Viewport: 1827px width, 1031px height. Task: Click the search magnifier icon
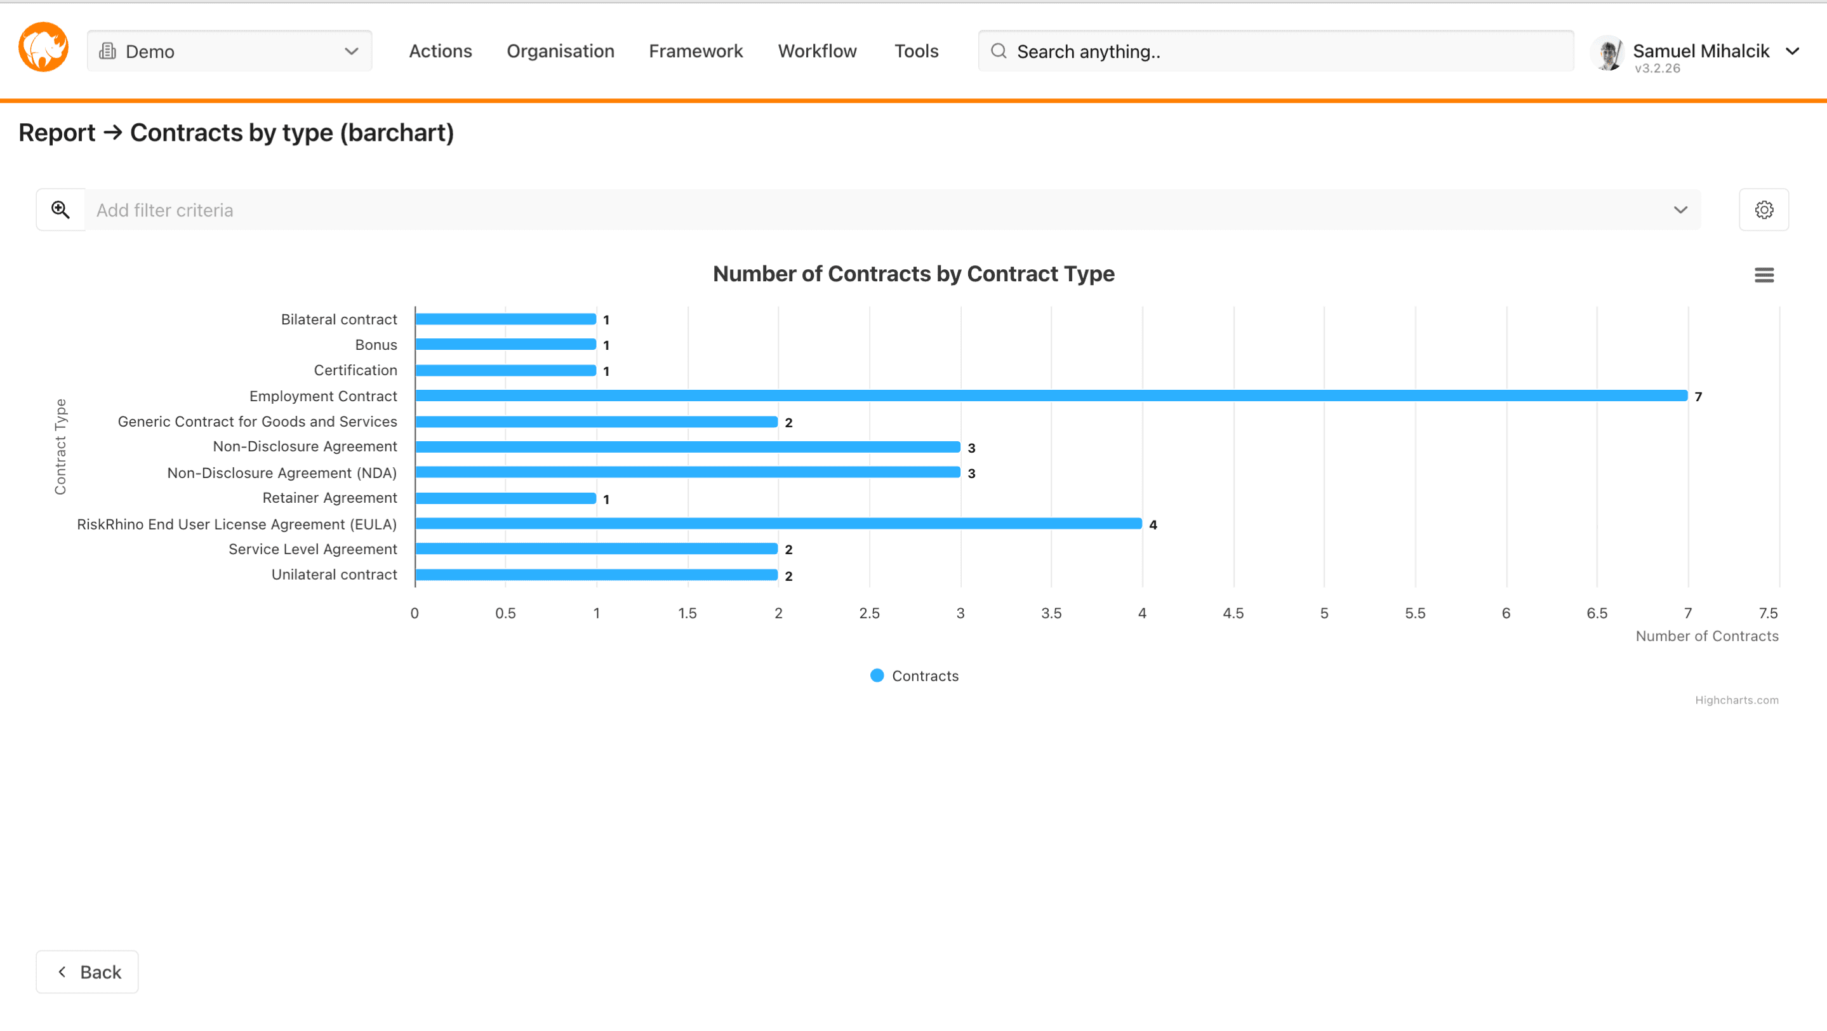coord(998,51)
